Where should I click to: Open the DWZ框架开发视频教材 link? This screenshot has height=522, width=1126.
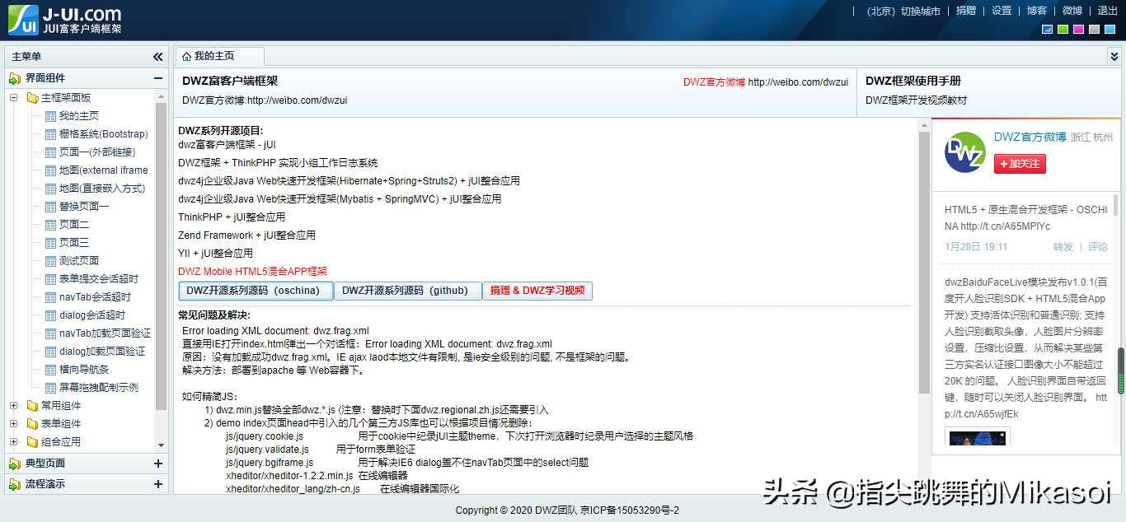pyautogui.click(x=916, y=100)
